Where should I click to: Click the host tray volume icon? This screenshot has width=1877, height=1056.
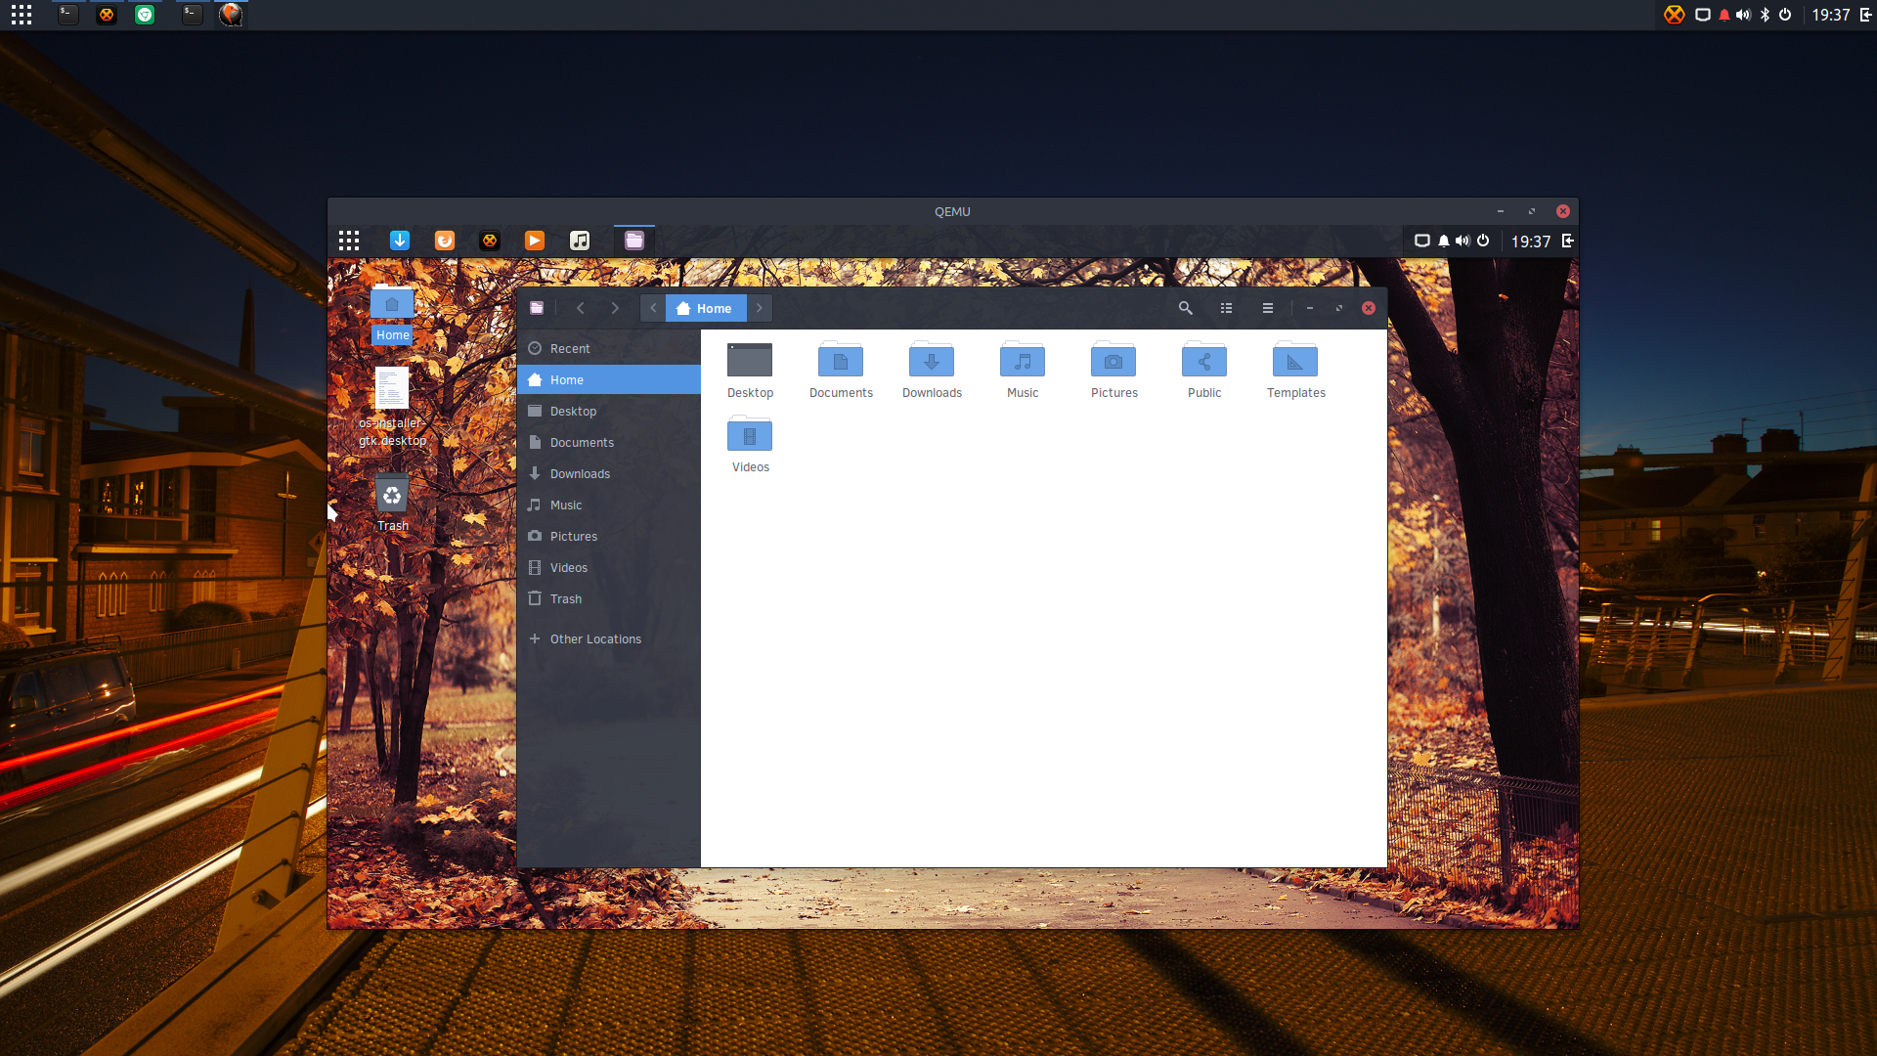[x=1743, y=15]
